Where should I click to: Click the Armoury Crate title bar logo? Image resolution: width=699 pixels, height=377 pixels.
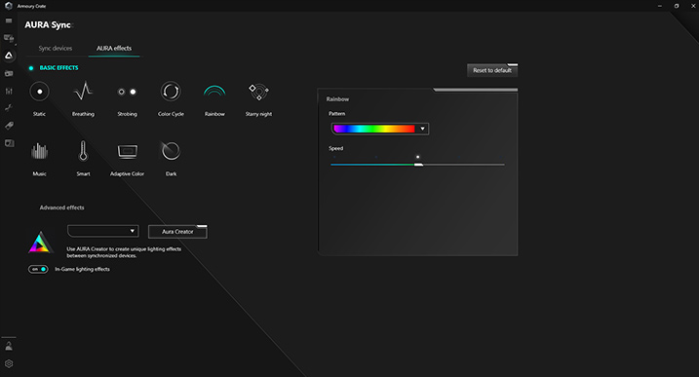pos(9,6)
